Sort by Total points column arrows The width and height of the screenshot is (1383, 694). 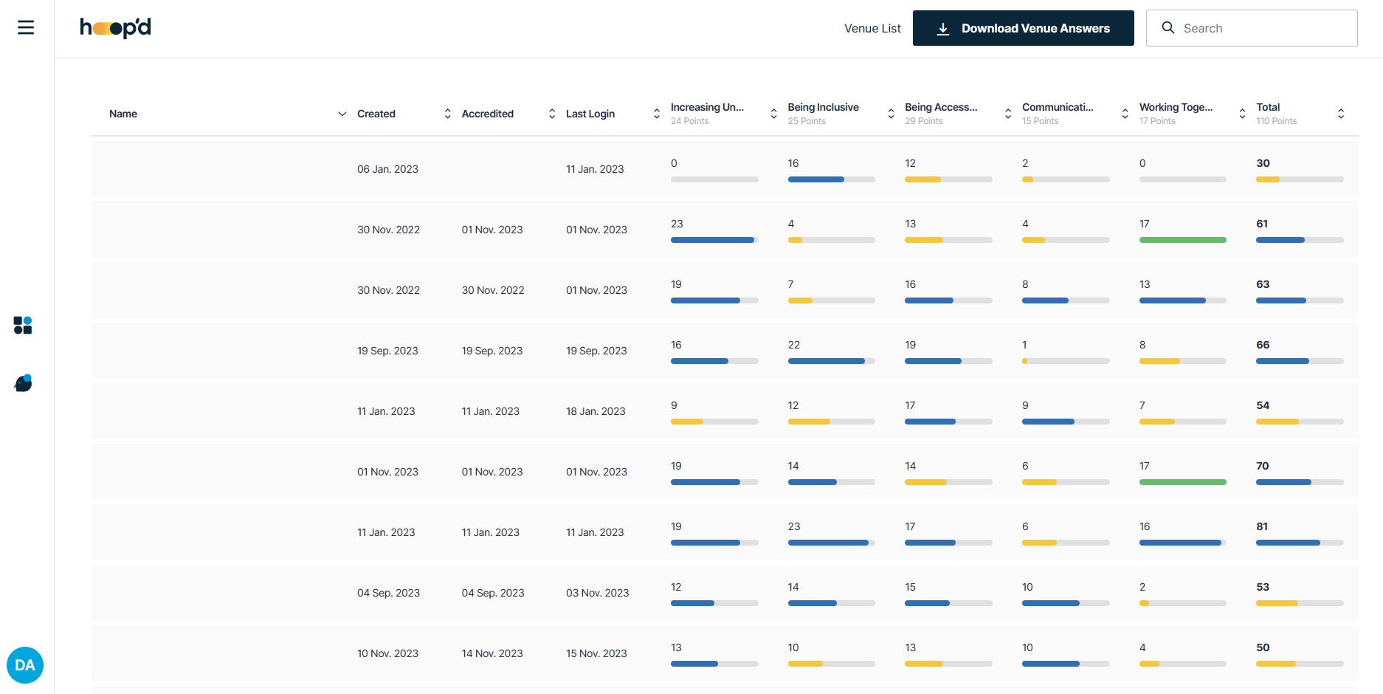(x=1341, y=114)
